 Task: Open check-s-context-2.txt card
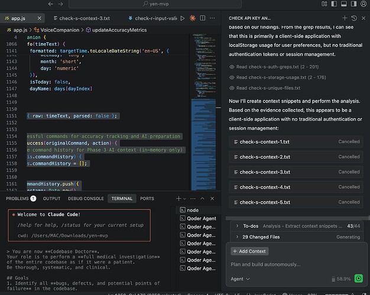[296, 157]
